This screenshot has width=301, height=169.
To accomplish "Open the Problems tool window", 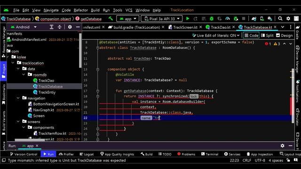I will pyautogui.click(x=186, y=154).
